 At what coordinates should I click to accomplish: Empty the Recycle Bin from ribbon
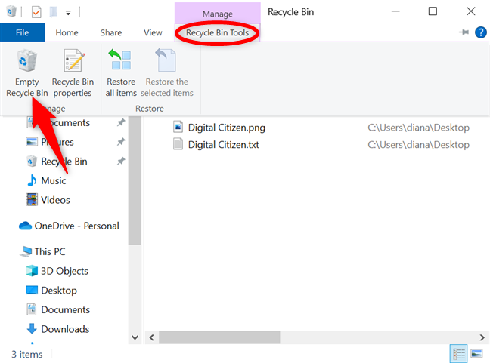27,74
